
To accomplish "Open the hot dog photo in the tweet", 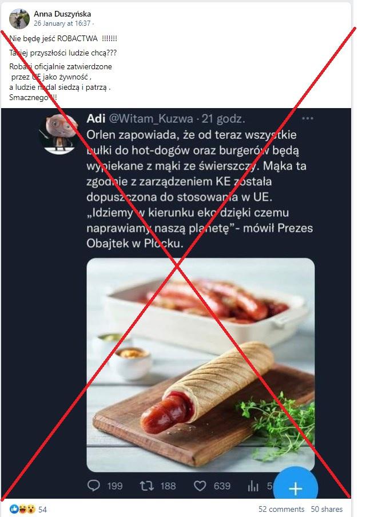I will (x=201, y=365).
